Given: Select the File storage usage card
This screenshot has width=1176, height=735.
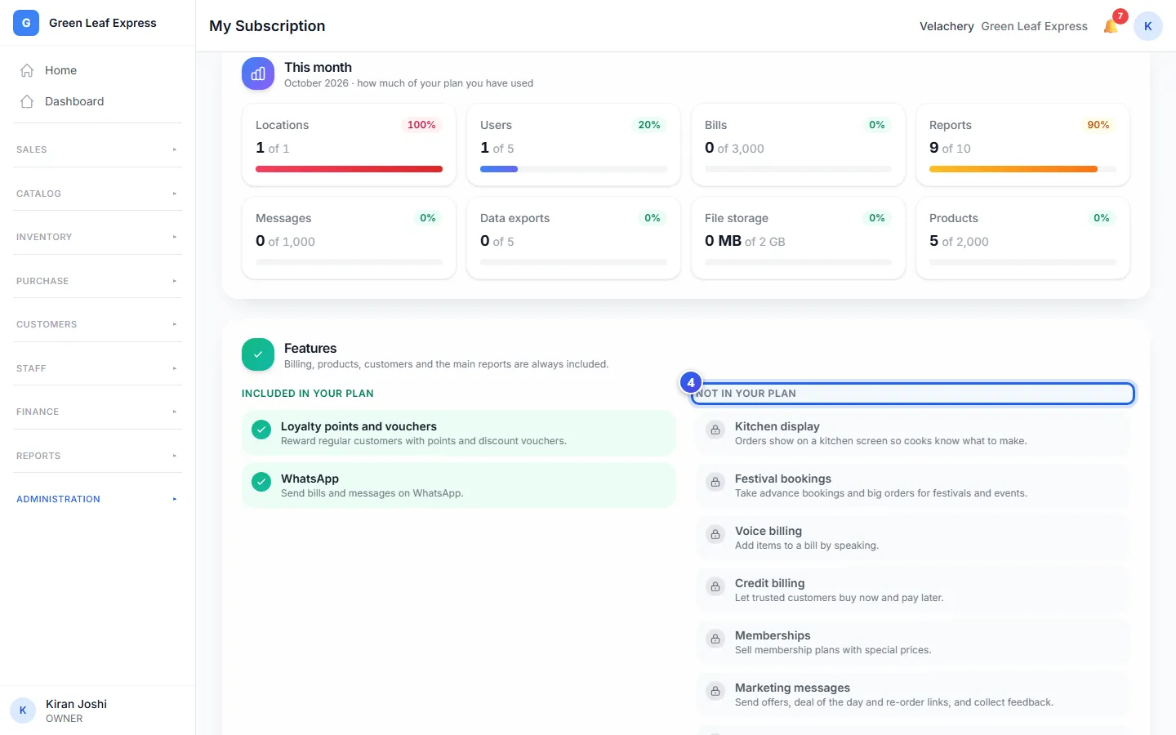Looking at the screenshot, I should pyautogui.click(x=798, y=238).
